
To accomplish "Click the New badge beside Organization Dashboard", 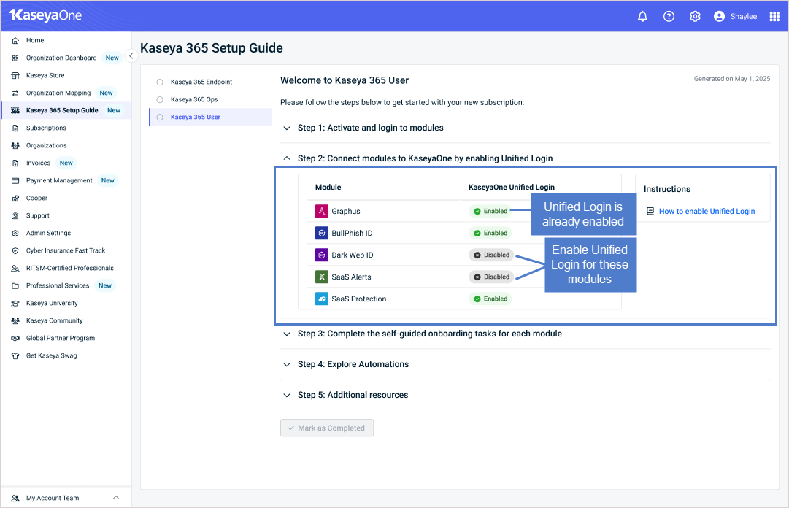I will (x=112, y=58).
